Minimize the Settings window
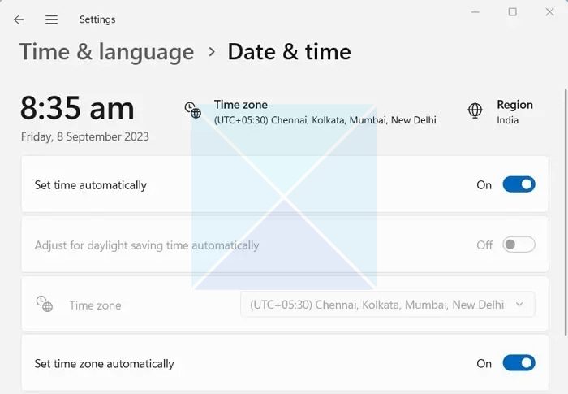Screen dimensions: 568x394 coord(475,12)
